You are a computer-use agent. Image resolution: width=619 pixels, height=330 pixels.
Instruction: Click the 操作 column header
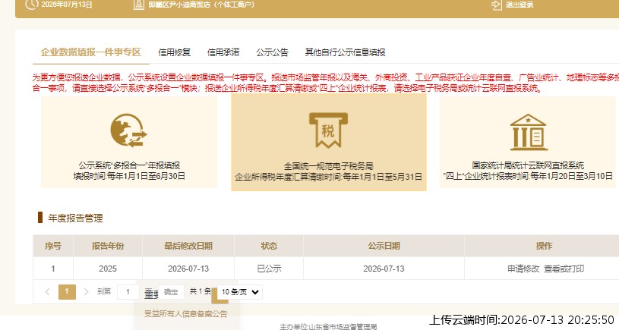(544, 246)
